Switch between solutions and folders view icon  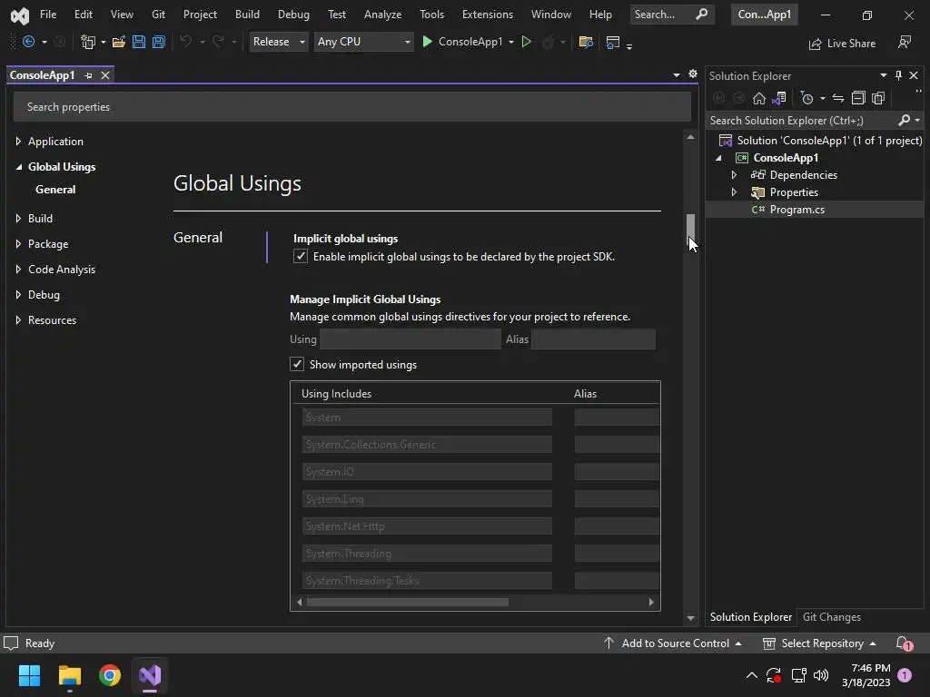pyautogui.click(x=778, y=98)
